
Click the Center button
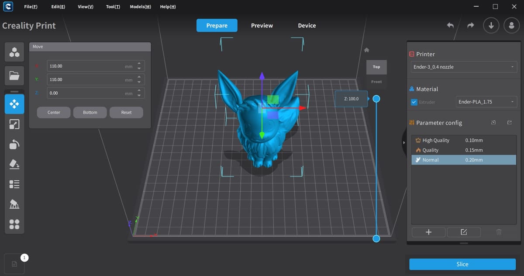[x=54, y=112]
